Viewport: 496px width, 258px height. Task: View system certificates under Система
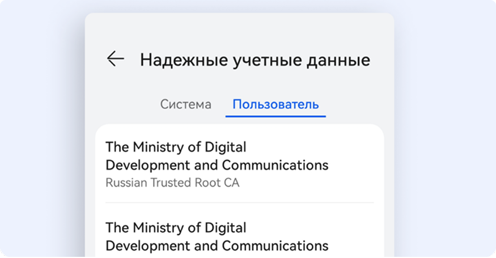pyautogui.click(x=186, y=104)
